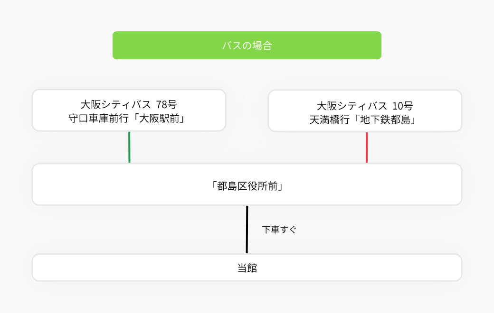The width and height of the screenshot is (494, 313).
Task: Click the 「都島区役所前」 bus stop box
Action: click(x=247, y=184)
